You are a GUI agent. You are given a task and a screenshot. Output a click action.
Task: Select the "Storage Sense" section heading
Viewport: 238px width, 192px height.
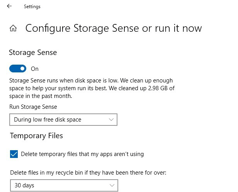point(33,53)
